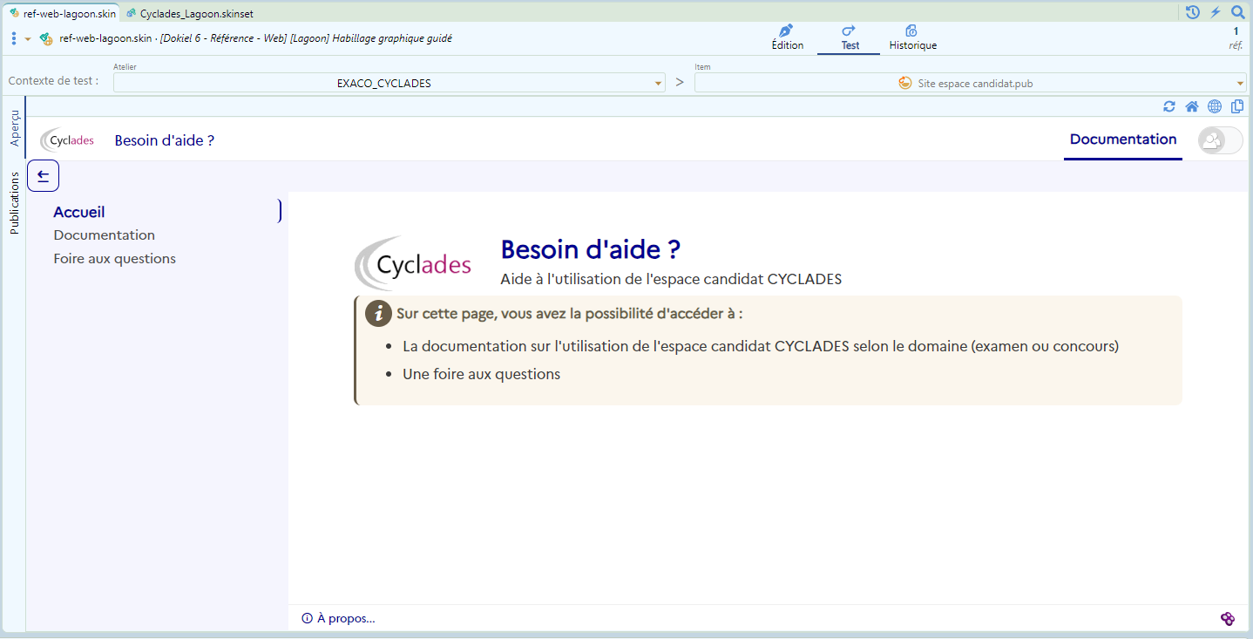Image resolution: width=1253 pixels, height=639 pixels.
Task: Switch to the Édition tab
Action: (788, 38)
